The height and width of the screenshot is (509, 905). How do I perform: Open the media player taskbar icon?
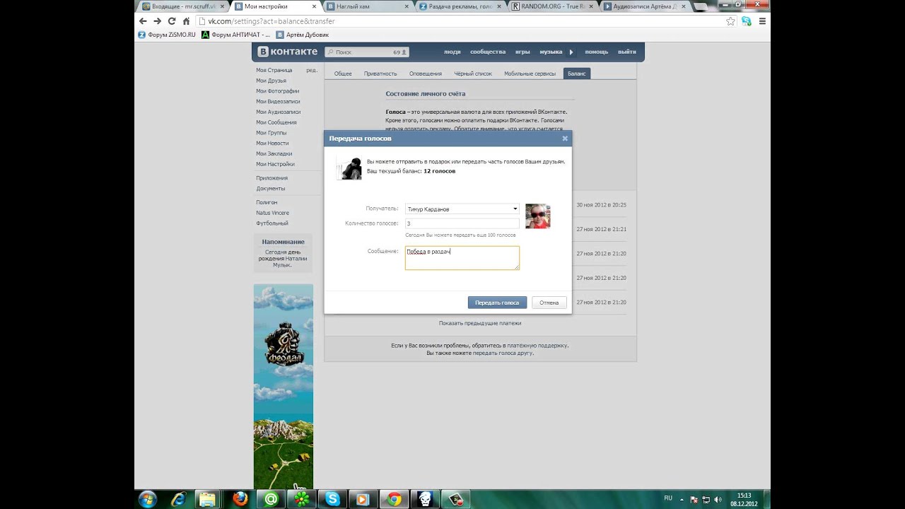[362, 499]
